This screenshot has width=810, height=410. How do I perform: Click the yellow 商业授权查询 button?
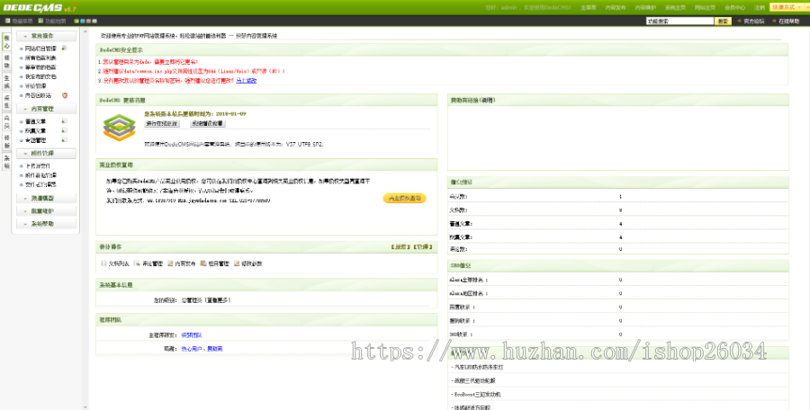point(404,199)
